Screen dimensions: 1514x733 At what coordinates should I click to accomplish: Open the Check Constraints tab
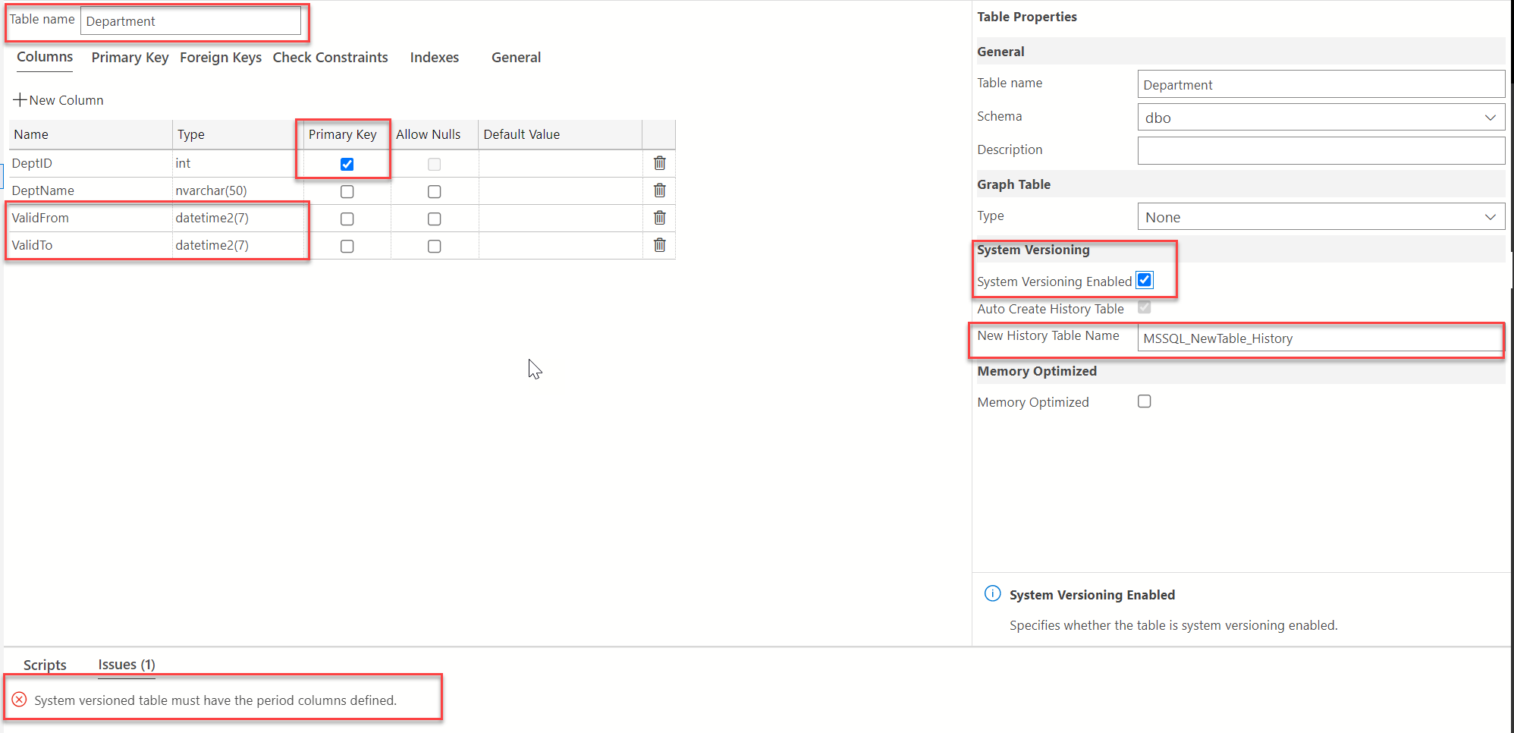pyautogui.click(x=330, y=58)
